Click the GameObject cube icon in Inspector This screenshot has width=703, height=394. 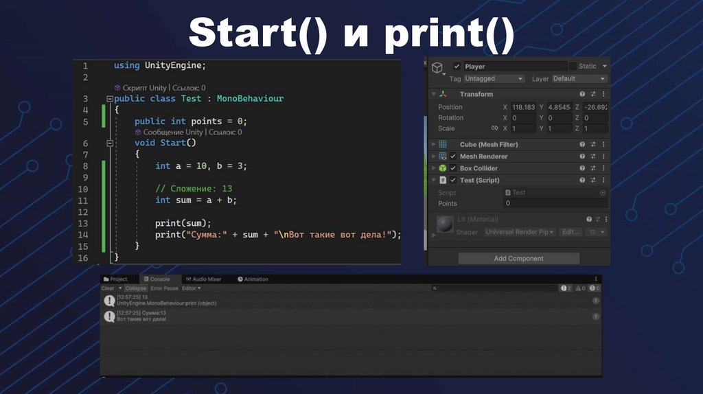coord(437,67)
